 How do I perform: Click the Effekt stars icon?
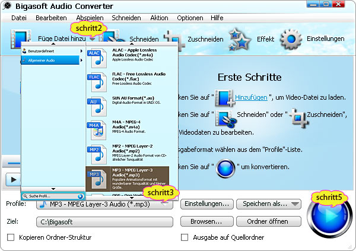coord(240,40)
